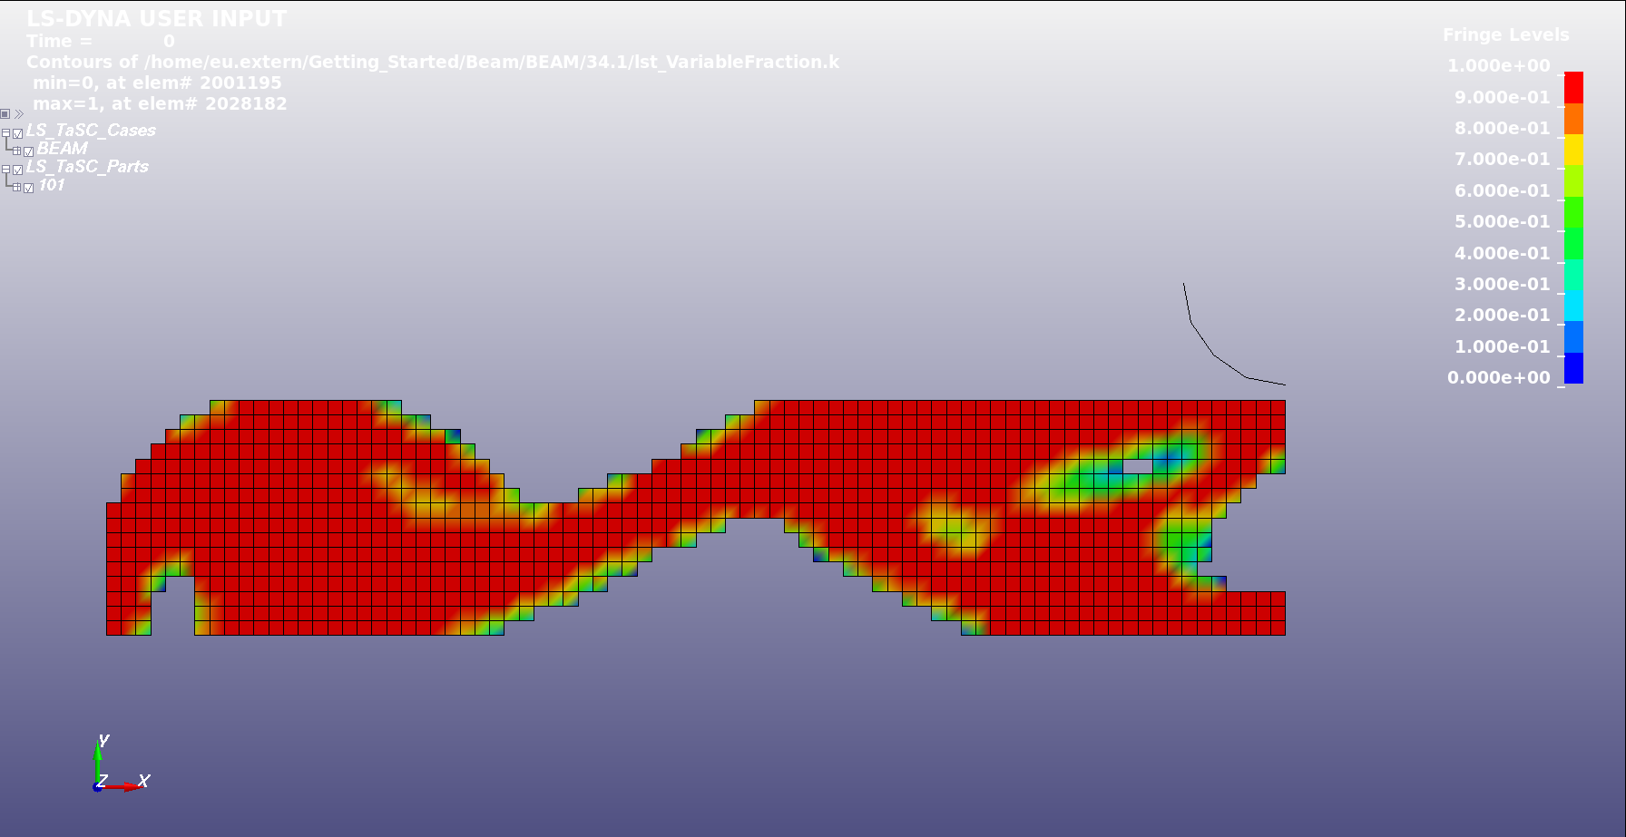This screenshot has height=837, width=1626.
Task: Select the BEAM tree label
Action: (62, 148)
